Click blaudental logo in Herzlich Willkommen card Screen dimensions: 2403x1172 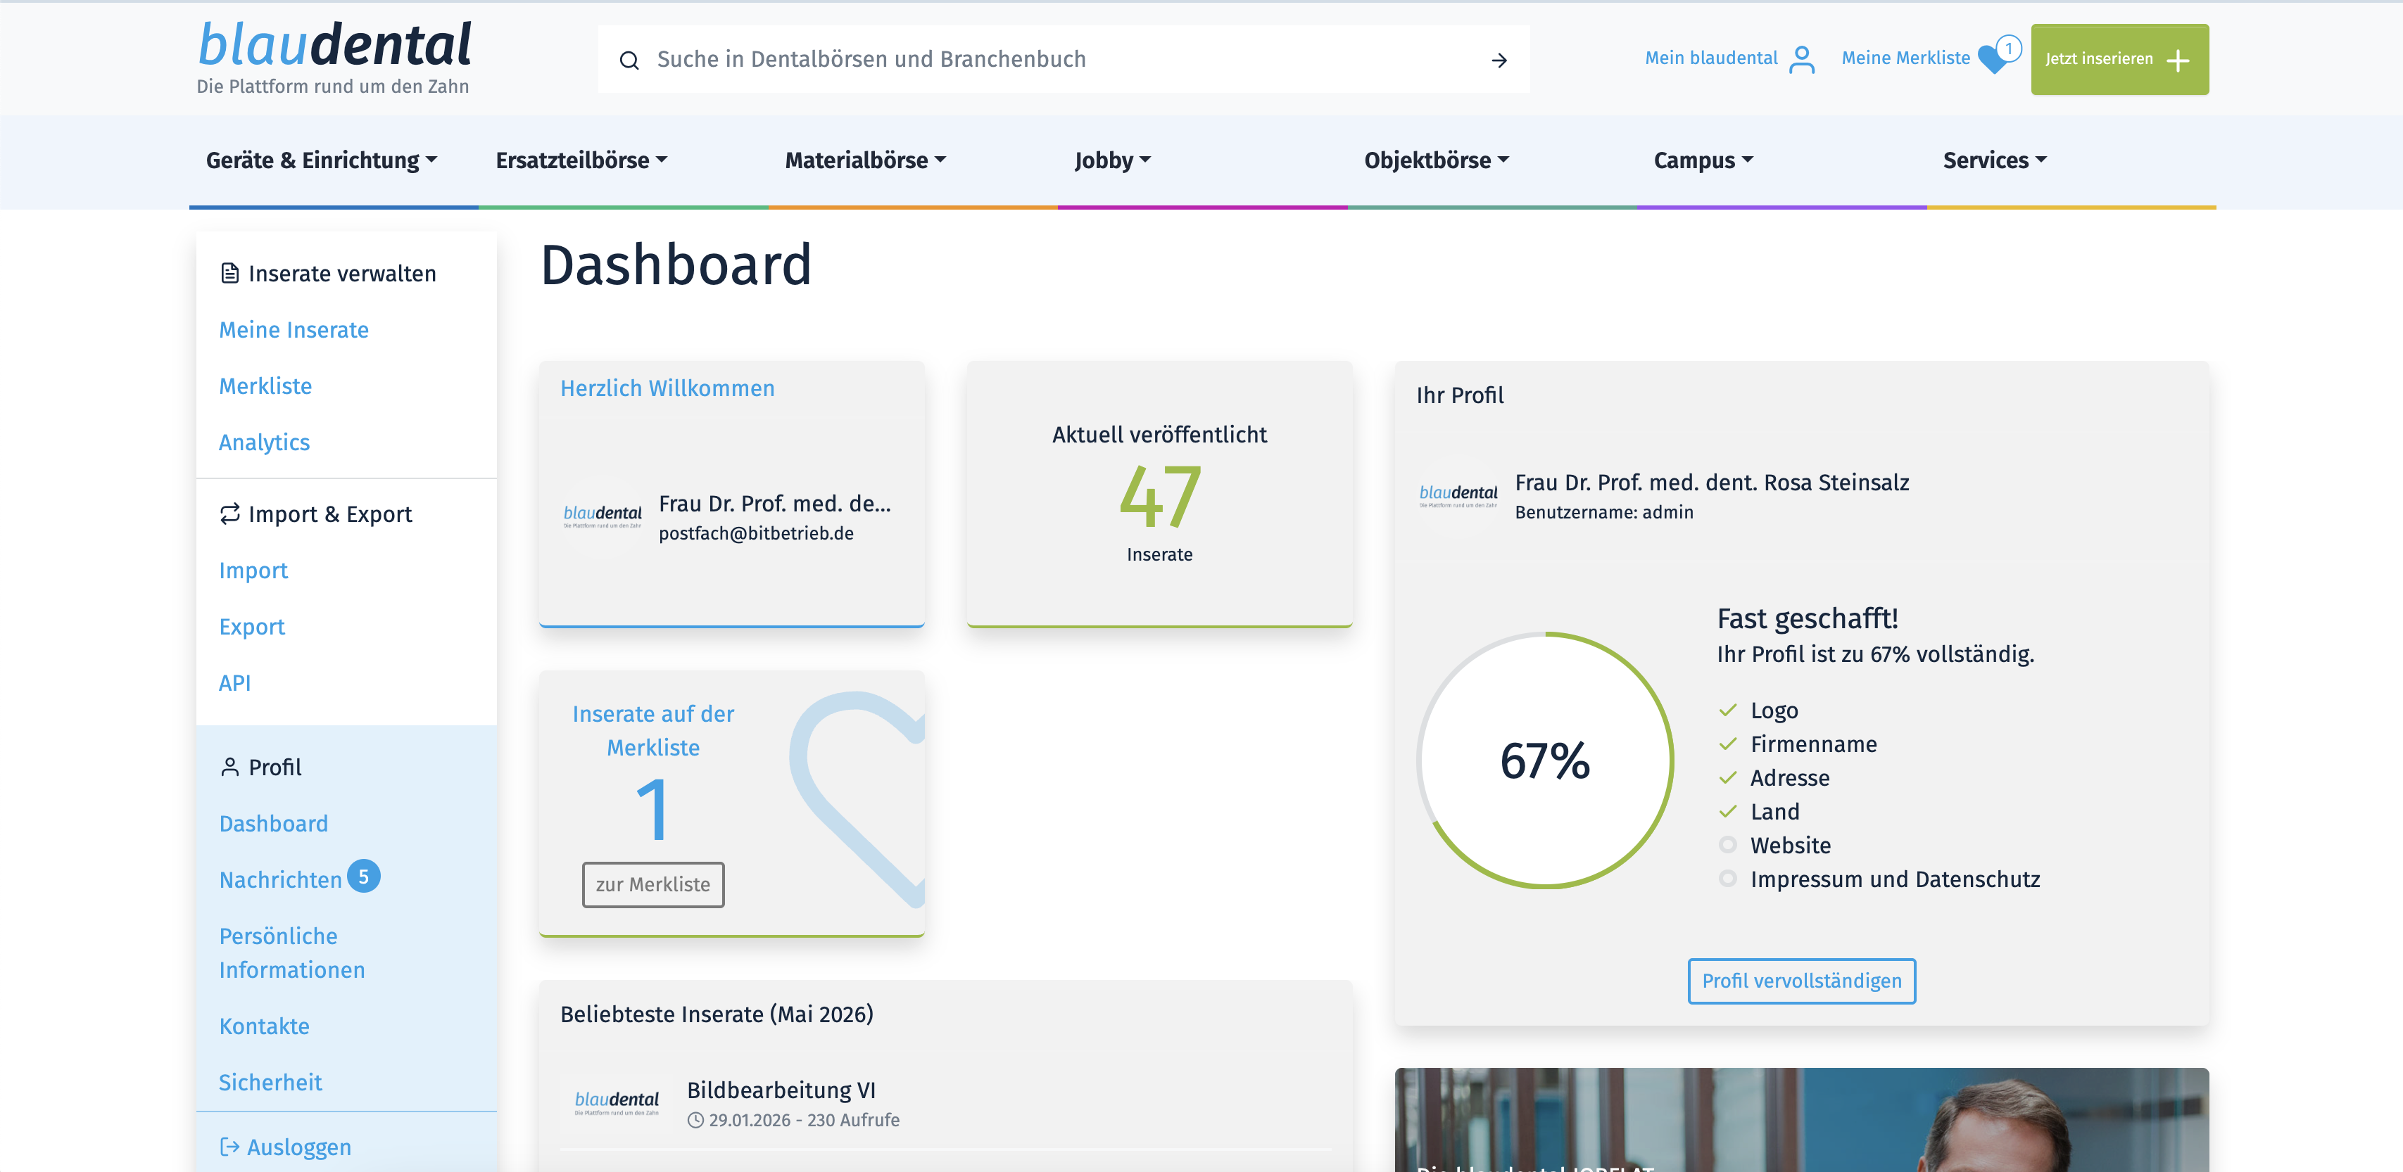click(x=603, y=516)
